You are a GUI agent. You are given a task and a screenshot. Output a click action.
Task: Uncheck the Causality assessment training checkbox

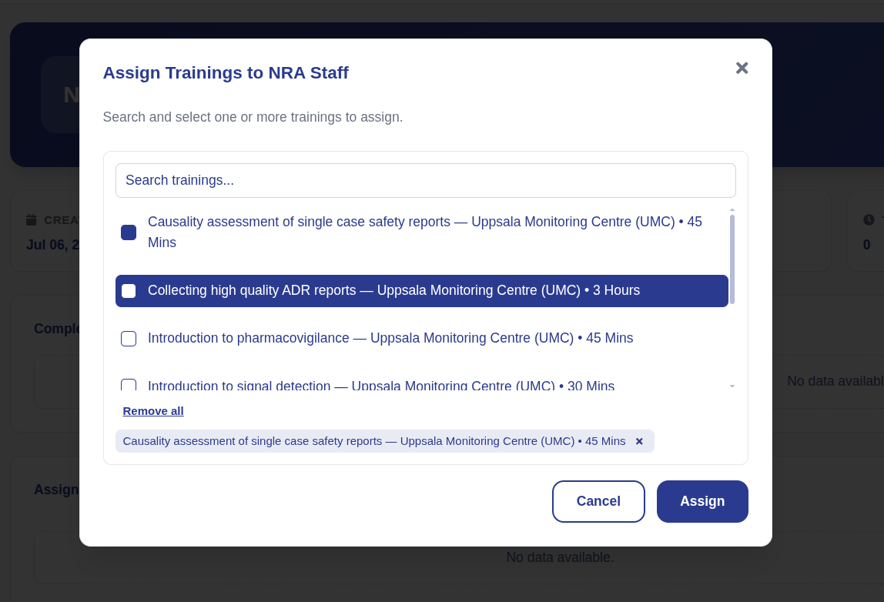(x=129, y=232)
